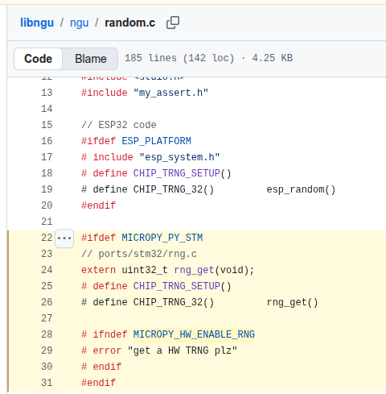386x394 pixels.
Task: Select line number 16
Action: 47,141
